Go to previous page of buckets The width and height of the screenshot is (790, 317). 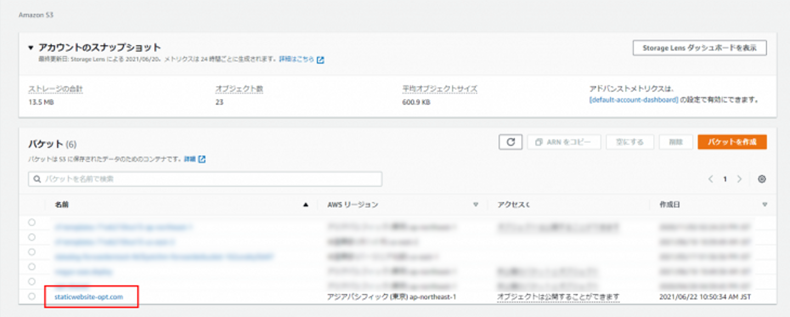(710, 179)
